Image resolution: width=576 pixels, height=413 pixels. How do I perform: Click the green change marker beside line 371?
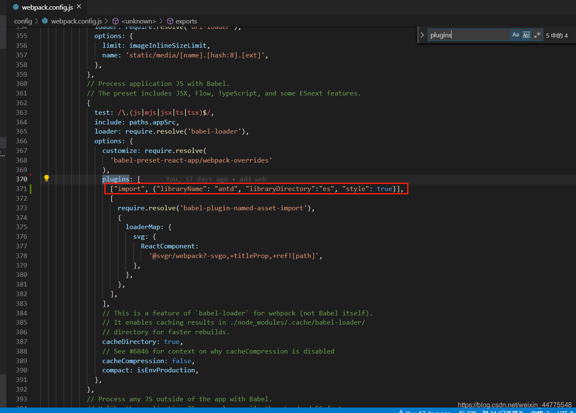[x=31, y=189]
